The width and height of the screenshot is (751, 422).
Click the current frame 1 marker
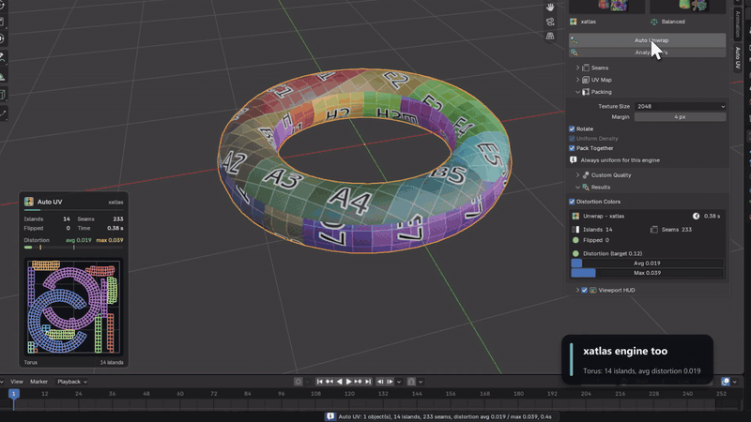[13, 394]
